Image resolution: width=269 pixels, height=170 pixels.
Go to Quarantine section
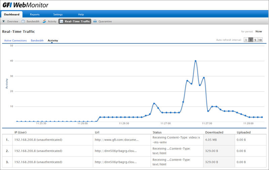(x=105, y=22)
